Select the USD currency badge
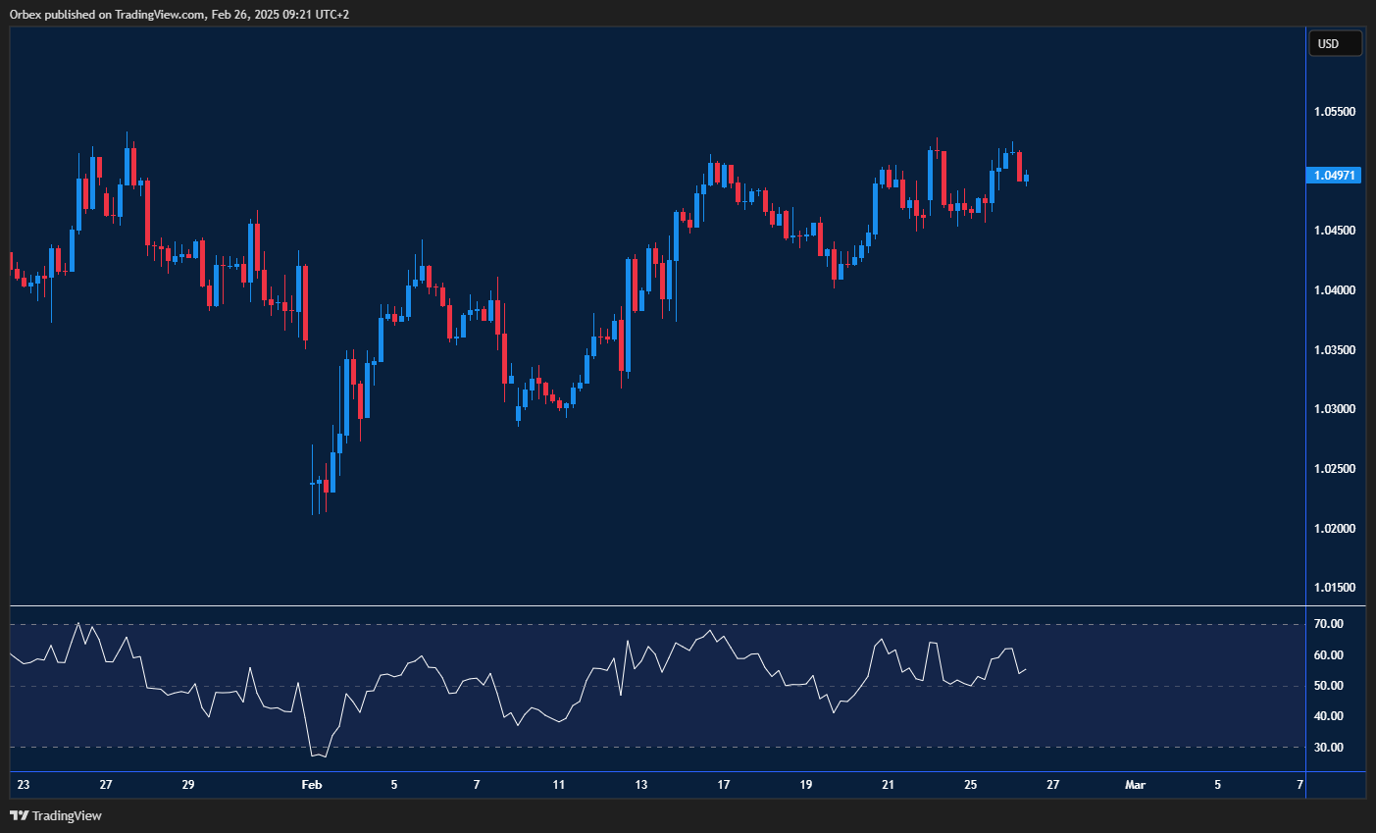 [x=1335, y=43]
